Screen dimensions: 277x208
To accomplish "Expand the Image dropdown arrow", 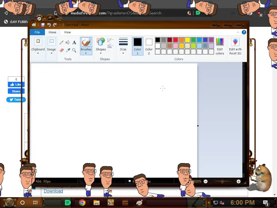I will click(51, 53).
